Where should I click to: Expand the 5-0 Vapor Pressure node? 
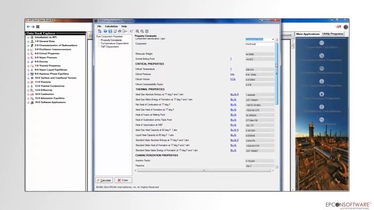pyautogui.click(x=29, y=58)
